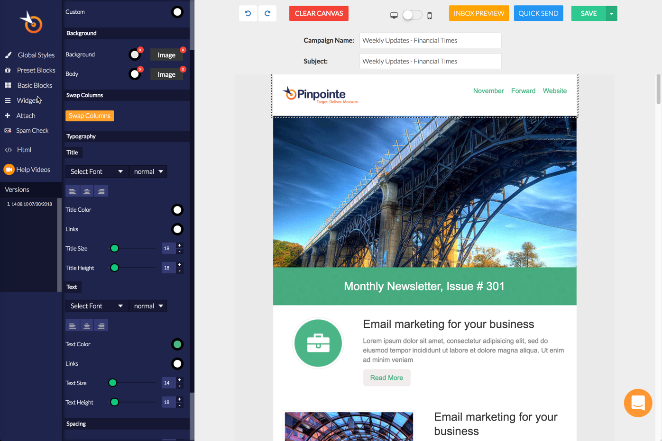This screenshot has width=662, height=441.
Task: Open the Title Select Font dropdown
Action: pos(97,171)
